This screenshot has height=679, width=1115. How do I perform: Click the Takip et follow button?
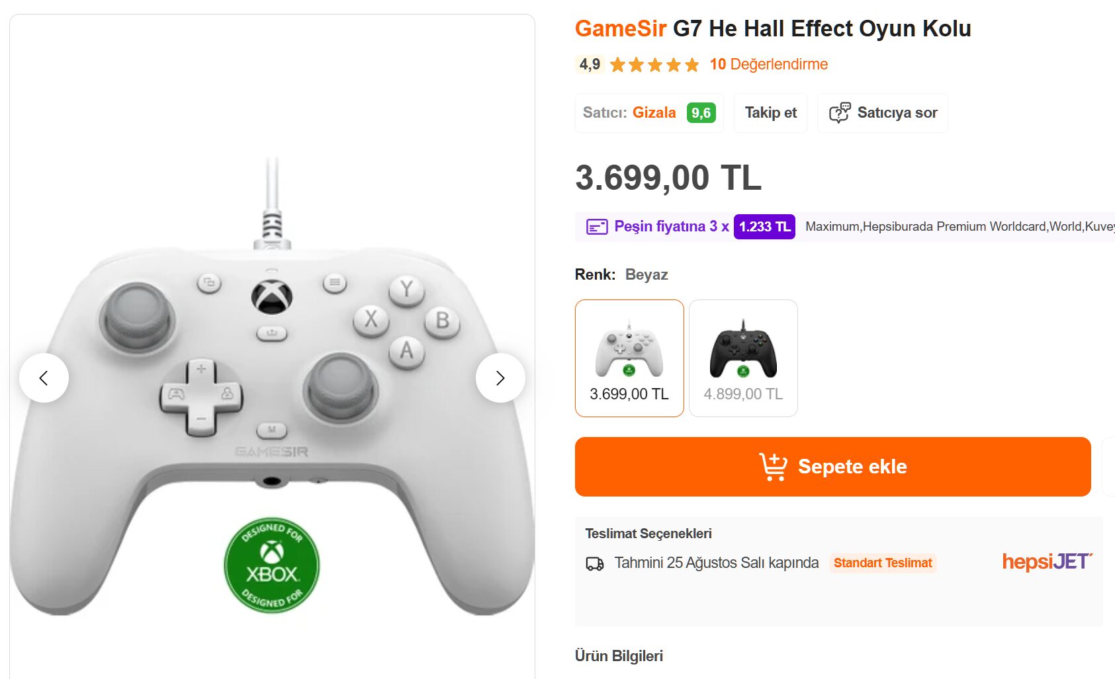point(770,112)
